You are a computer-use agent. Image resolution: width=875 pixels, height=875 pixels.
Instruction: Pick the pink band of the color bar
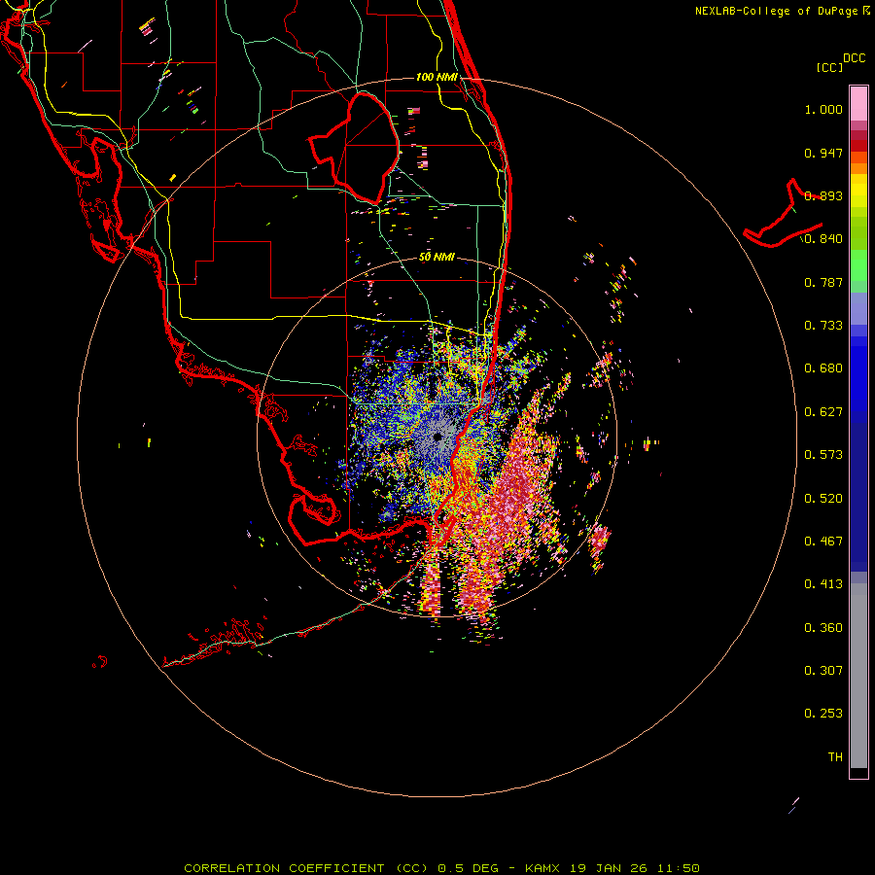tap(858, 103)
